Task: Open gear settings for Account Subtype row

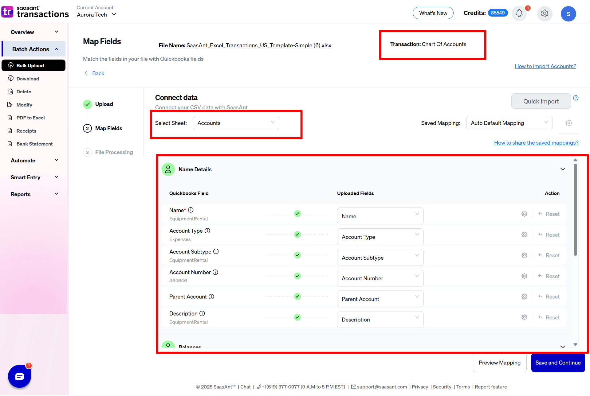Action: [x=524, y=255]
